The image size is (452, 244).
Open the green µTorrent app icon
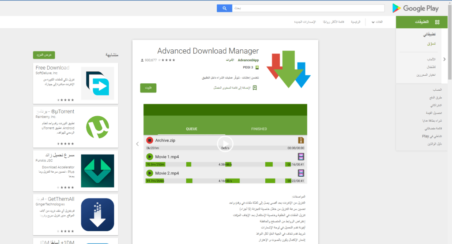(98, 127)
